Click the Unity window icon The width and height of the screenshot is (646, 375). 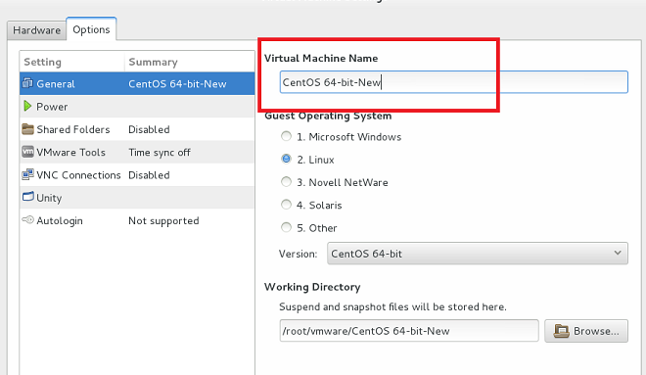pos(27,197)
